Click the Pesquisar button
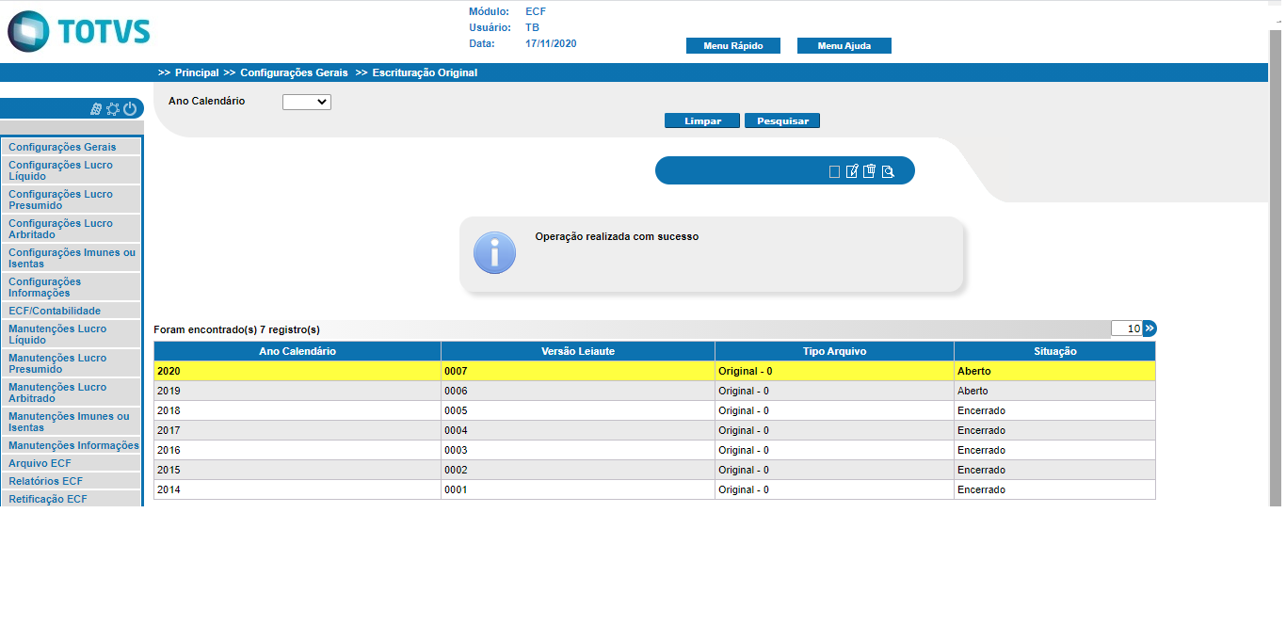This screenshot has height=625, width=1286. coord(782,120)
